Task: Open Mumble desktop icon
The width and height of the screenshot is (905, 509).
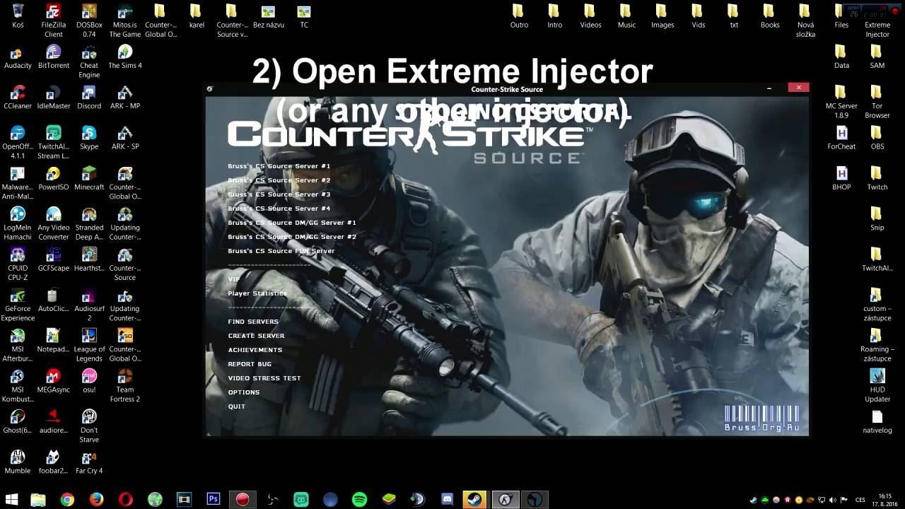Action: click(18, 460)
